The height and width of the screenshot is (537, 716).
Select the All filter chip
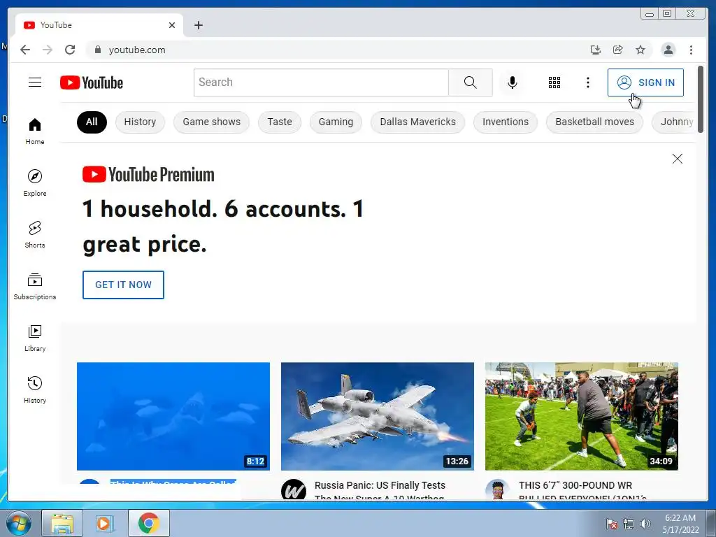pos(92,122)
